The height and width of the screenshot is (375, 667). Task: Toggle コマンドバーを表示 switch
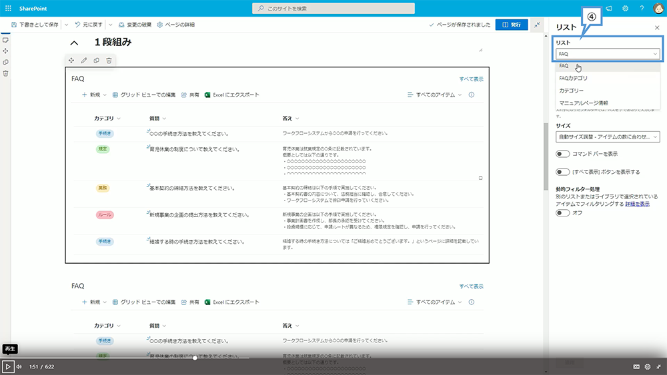562,154
